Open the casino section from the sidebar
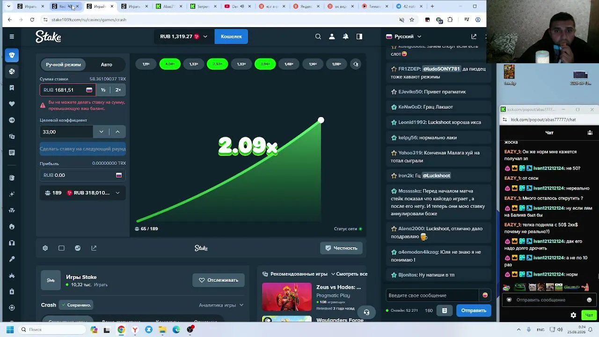The image size is (599, 337). 12,55
